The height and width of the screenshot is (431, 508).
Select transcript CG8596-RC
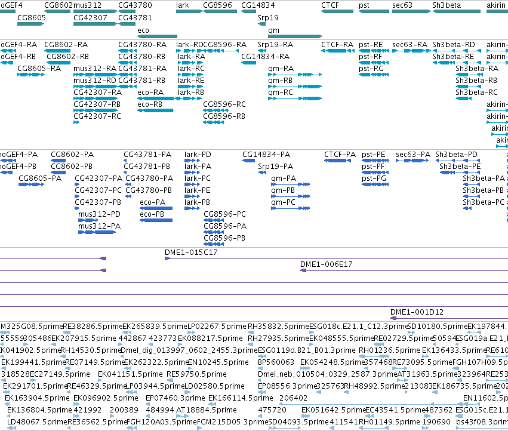[215, 110]
